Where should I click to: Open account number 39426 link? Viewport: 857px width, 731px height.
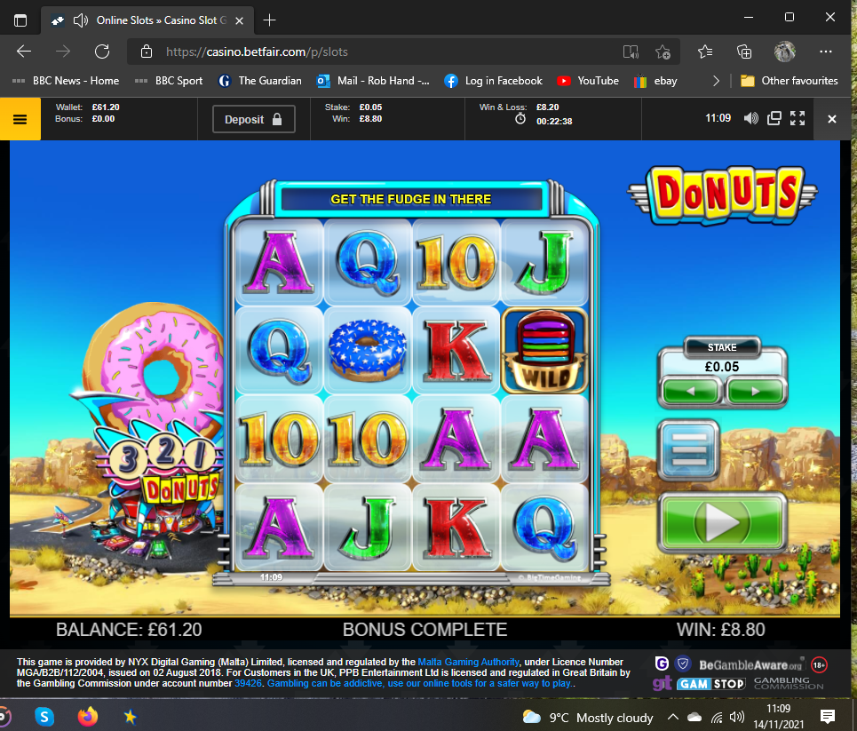[x=248, y=683]
